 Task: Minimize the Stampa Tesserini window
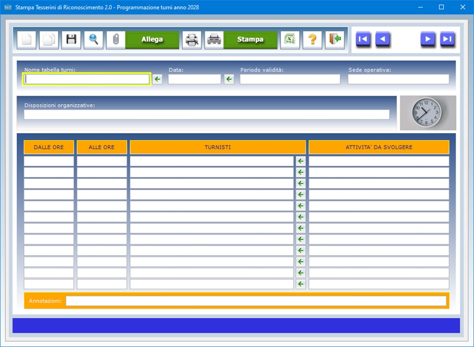pos(420,7)
